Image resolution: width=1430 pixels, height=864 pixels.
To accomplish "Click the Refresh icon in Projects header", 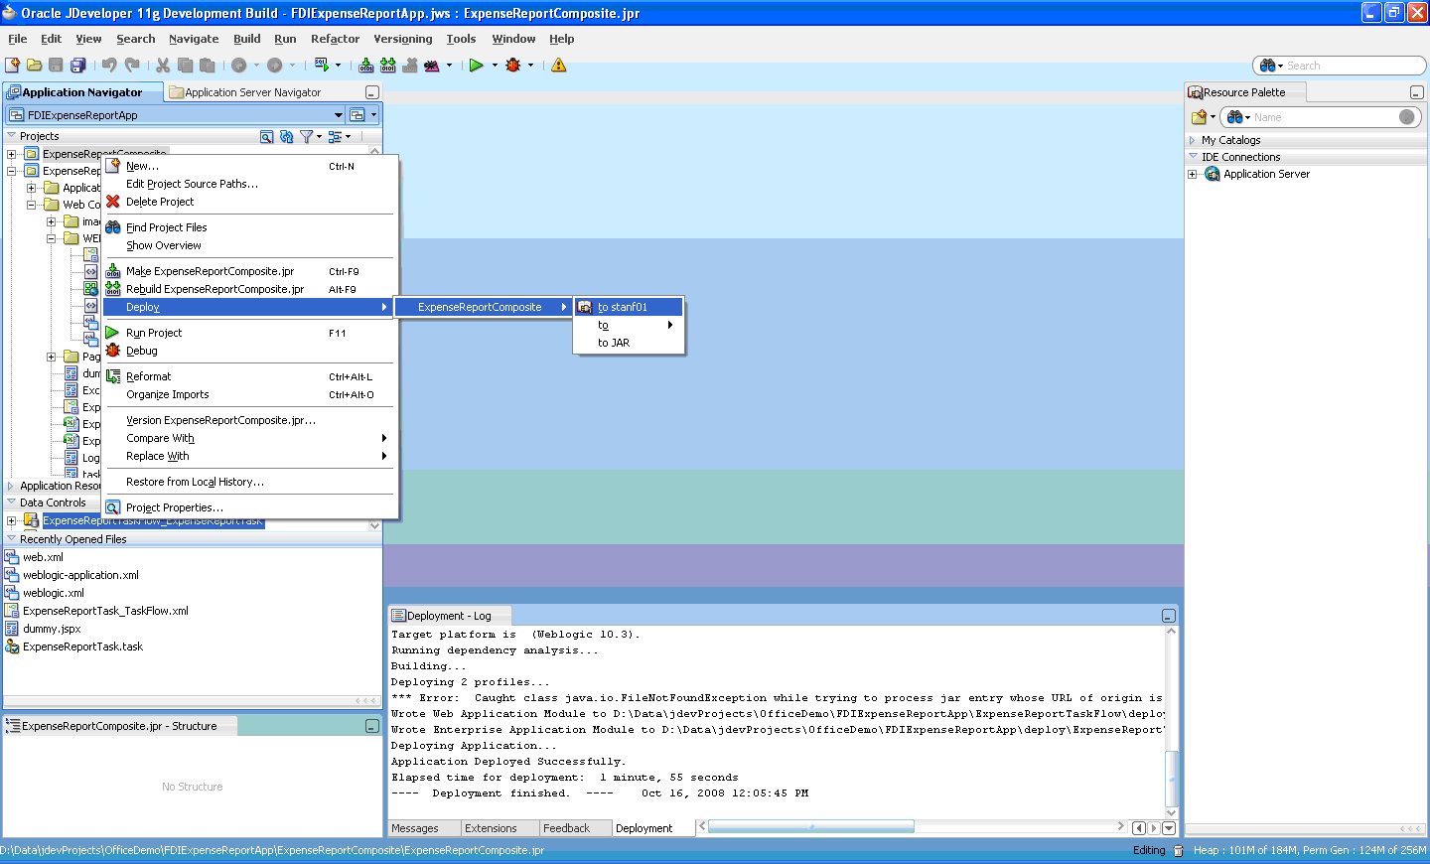I will click(x=287, y=136).
